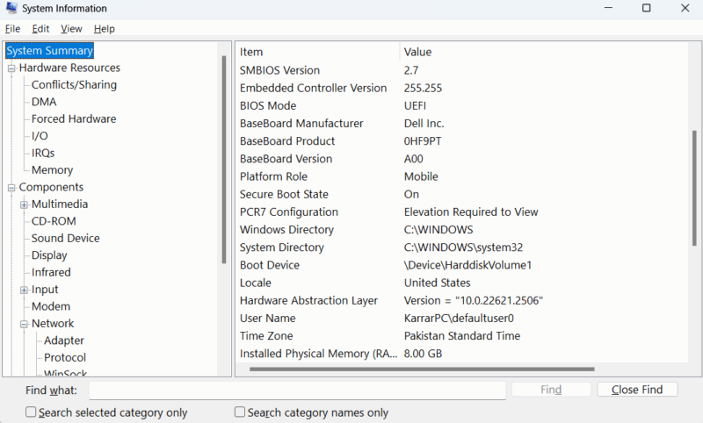
Task: Expand the Multimedia node
Action: pos(25,204)
